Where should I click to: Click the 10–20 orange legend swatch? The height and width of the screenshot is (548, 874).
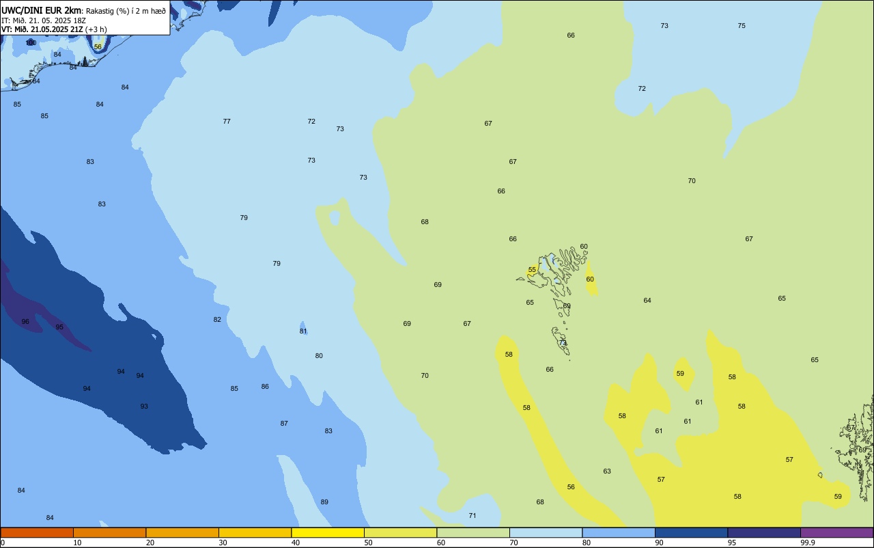[109, 532]
